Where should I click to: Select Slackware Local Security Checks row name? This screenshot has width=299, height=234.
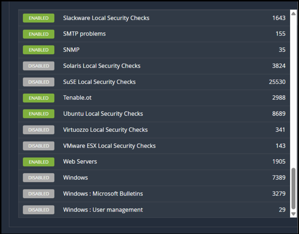pyautogui.click(x=106, y=18)
